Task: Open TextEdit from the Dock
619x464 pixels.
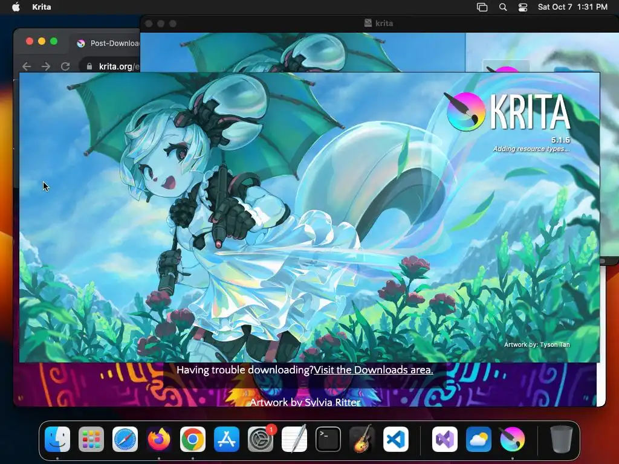Action: coord(294,439)
